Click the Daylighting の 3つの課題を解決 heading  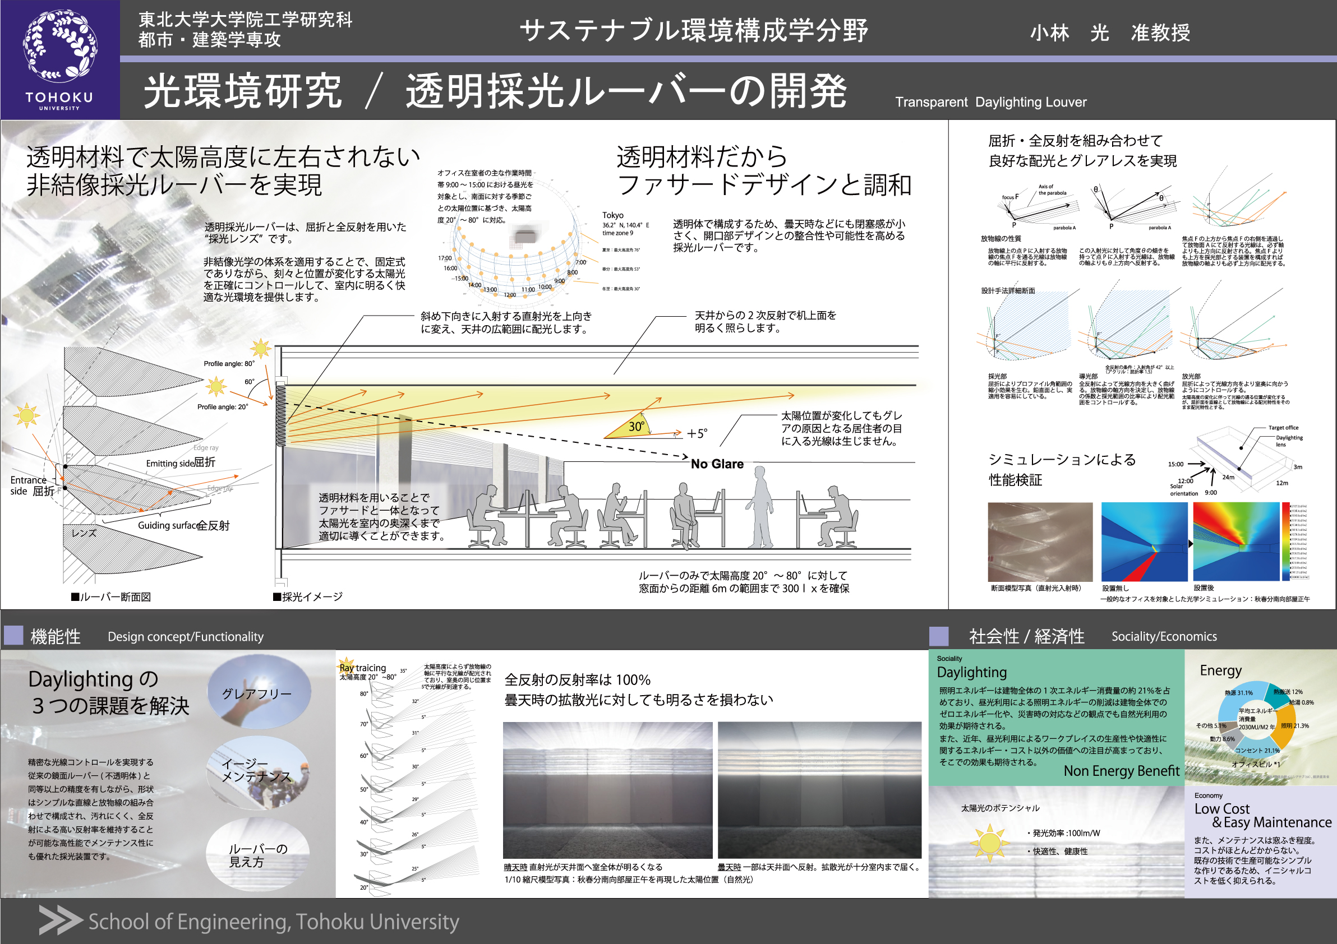coord(109,692)
